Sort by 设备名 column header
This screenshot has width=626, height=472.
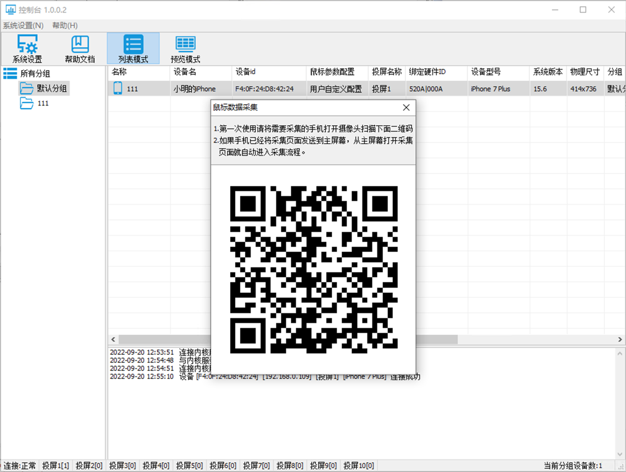pyautogui.click(x=201, y=72)
